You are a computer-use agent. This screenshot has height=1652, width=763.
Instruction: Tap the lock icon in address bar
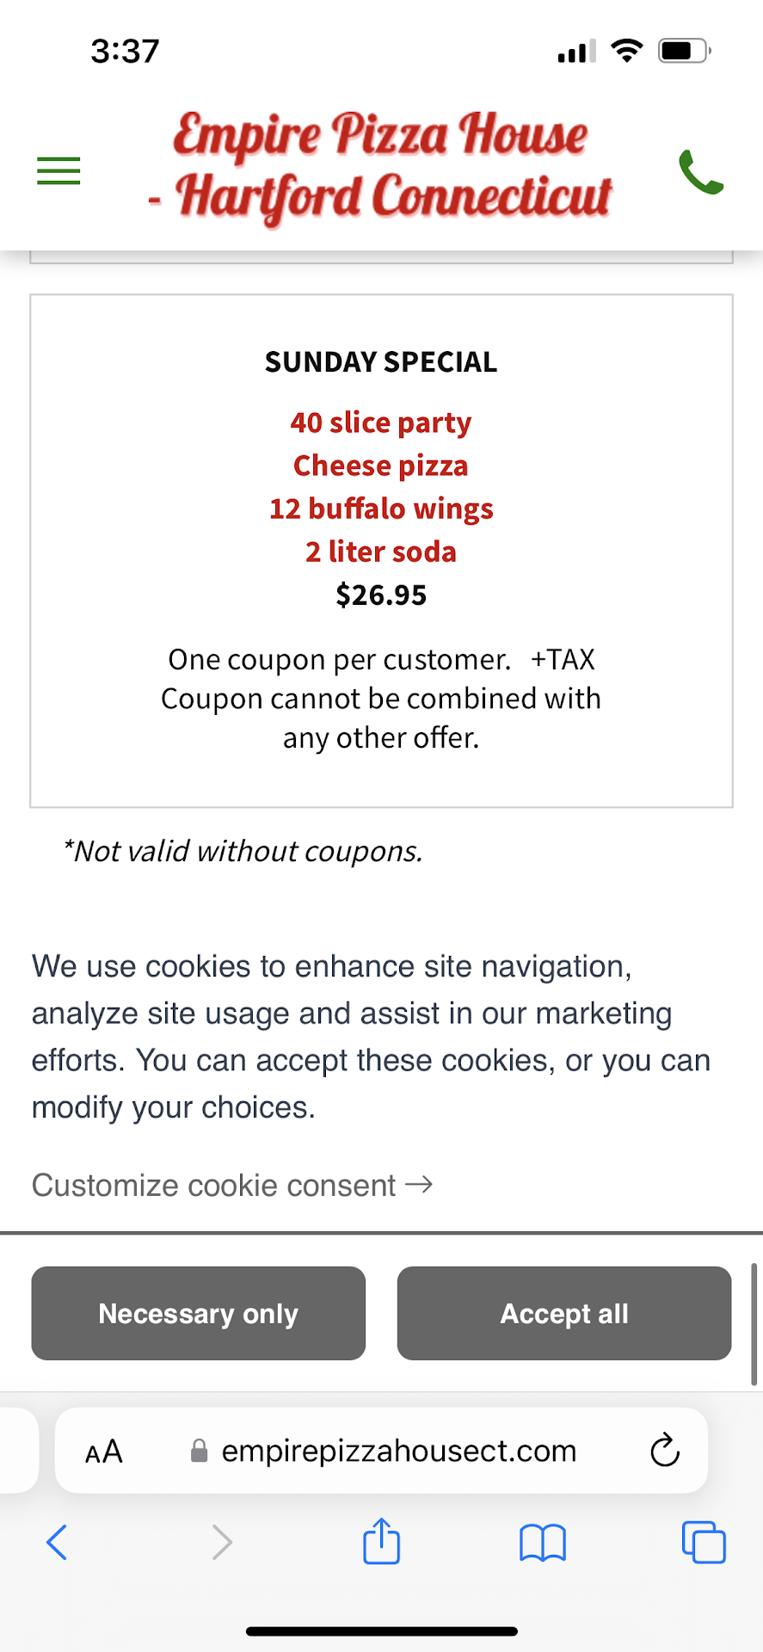199,1451
